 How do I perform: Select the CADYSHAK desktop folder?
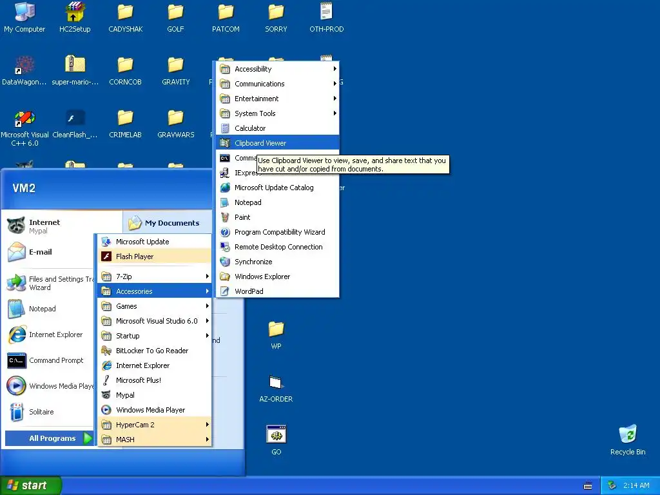[x=126, y=17]
